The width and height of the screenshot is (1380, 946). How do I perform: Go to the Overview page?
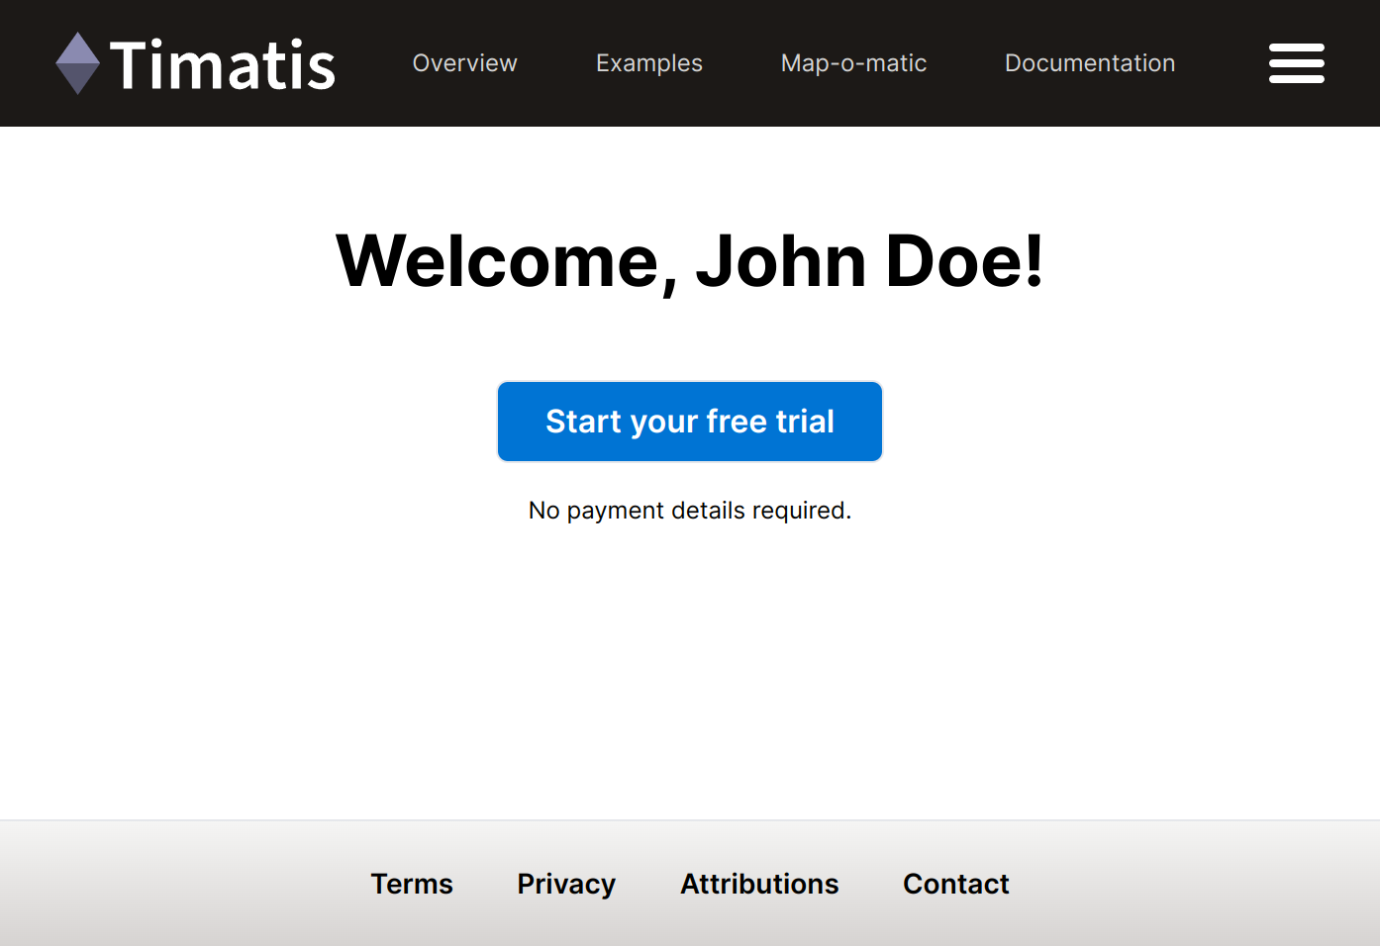464,63
